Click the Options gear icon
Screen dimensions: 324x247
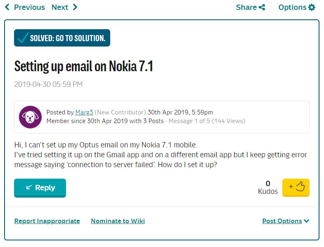tap(312, 7)
